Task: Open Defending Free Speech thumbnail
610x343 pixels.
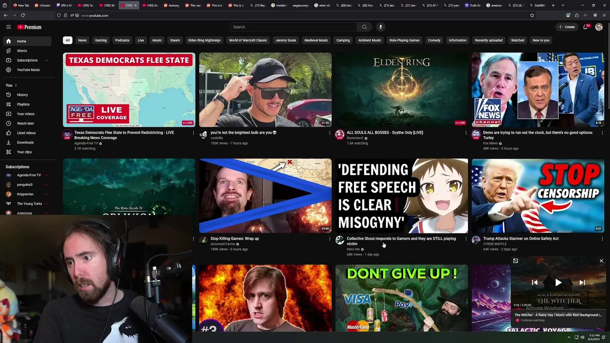Action: [402, 196]
